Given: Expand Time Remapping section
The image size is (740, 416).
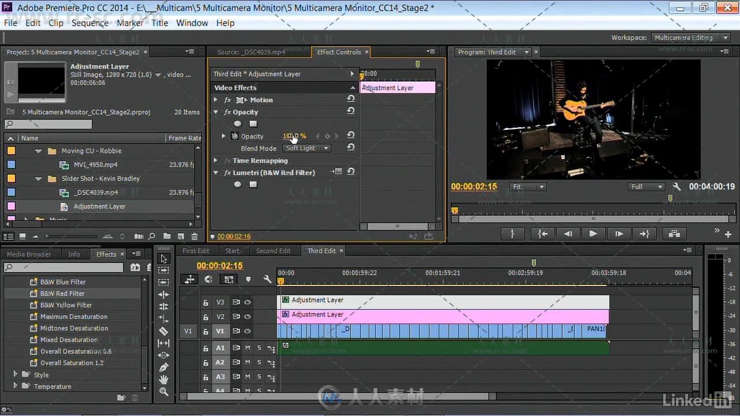Looking at the screenshot, I should [x=216, y=161].
